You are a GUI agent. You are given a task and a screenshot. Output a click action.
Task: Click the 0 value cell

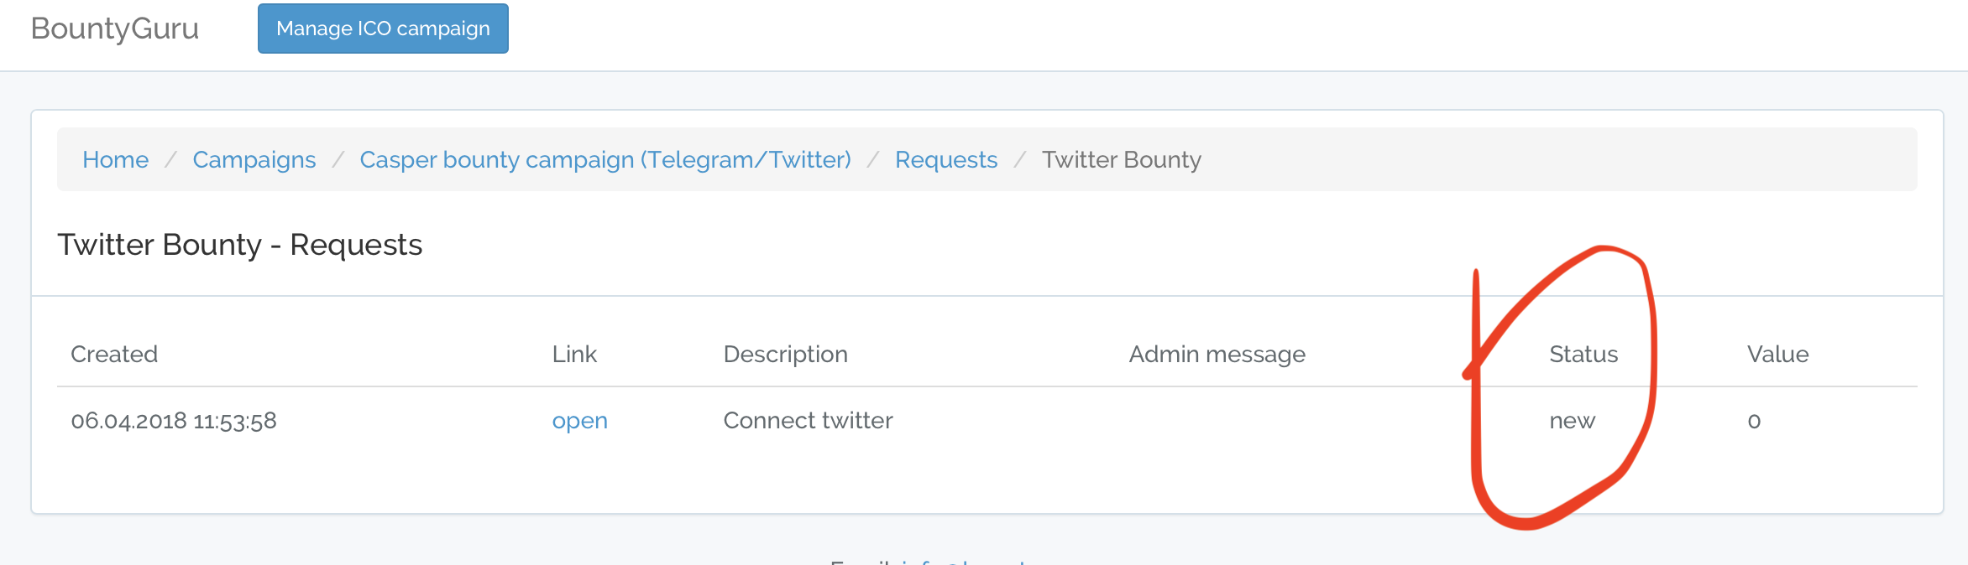(1754, 421)
